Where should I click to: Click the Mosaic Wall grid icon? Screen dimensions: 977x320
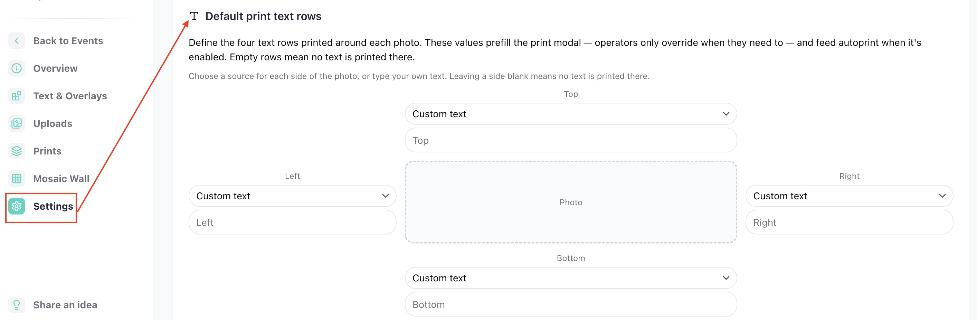17,179
